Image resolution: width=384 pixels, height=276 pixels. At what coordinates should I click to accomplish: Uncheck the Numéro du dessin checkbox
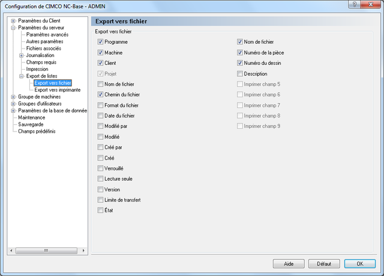pos(240,63)
